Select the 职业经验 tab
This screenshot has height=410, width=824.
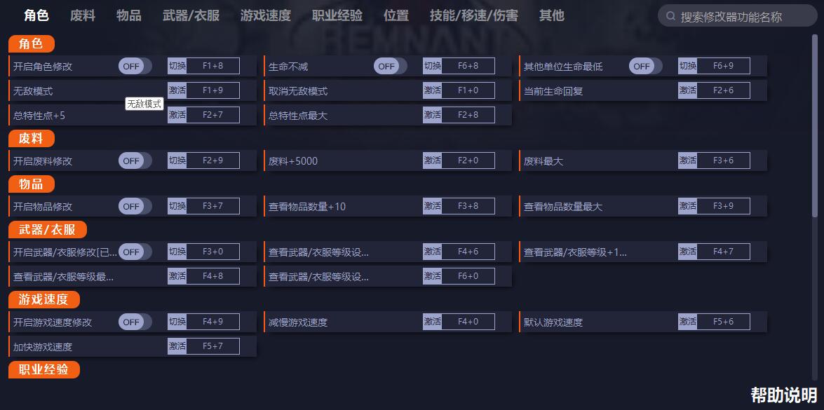click(x=337, y=15)
